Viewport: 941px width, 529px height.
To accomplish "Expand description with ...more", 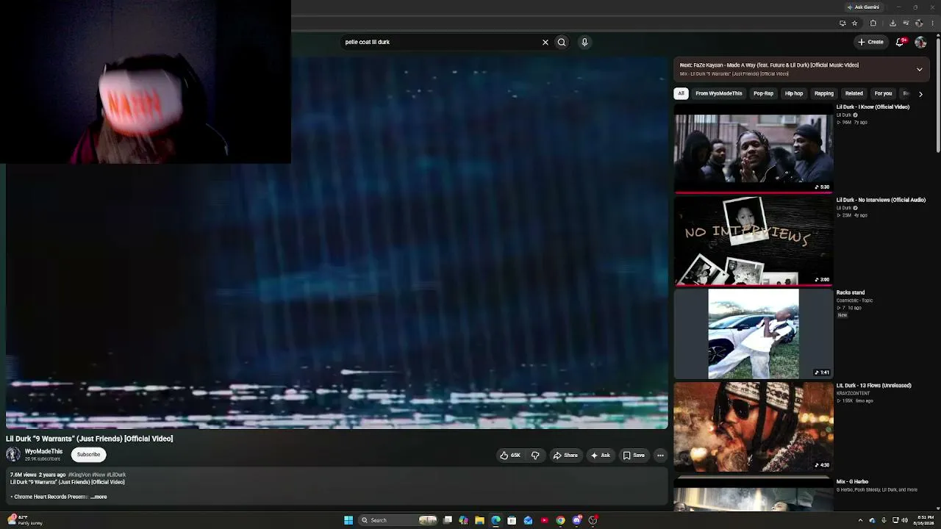I will coord(99,497).
